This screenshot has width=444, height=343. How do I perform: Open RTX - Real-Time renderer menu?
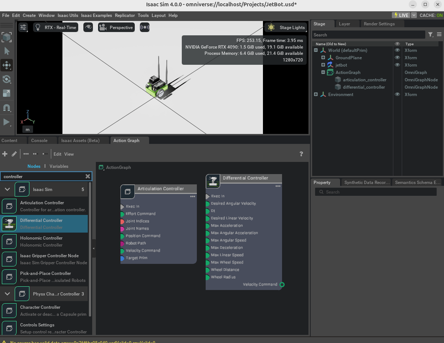pyautogui.click(x=55, y=27)
